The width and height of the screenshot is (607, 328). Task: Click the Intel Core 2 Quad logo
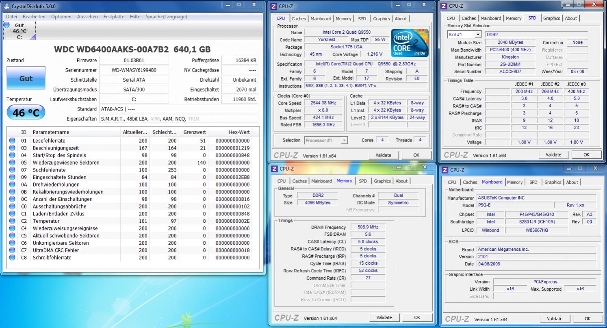click(410, 43)
